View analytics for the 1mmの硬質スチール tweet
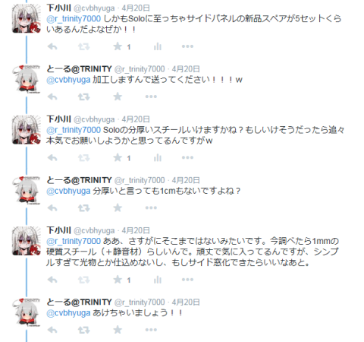This screenshot has height=342, width=364. tap(158, 280)
